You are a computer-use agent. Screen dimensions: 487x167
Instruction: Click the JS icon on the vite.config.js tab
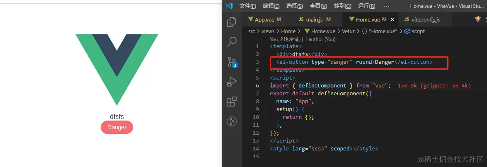[x=407, y=19]
